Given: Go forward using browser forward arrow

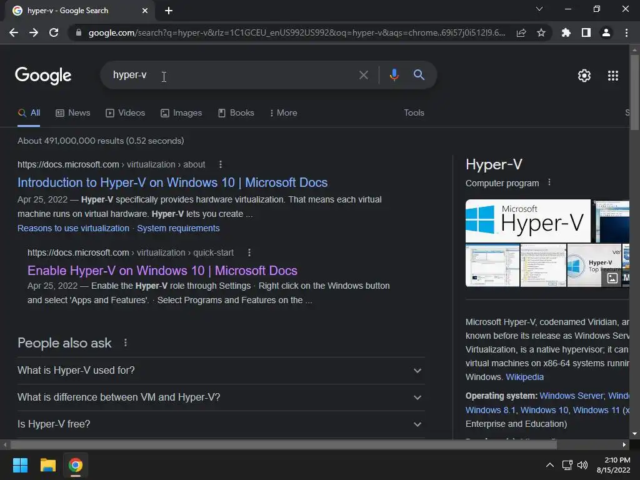Looking at the screenshot, I should click(x=34, y=32).
